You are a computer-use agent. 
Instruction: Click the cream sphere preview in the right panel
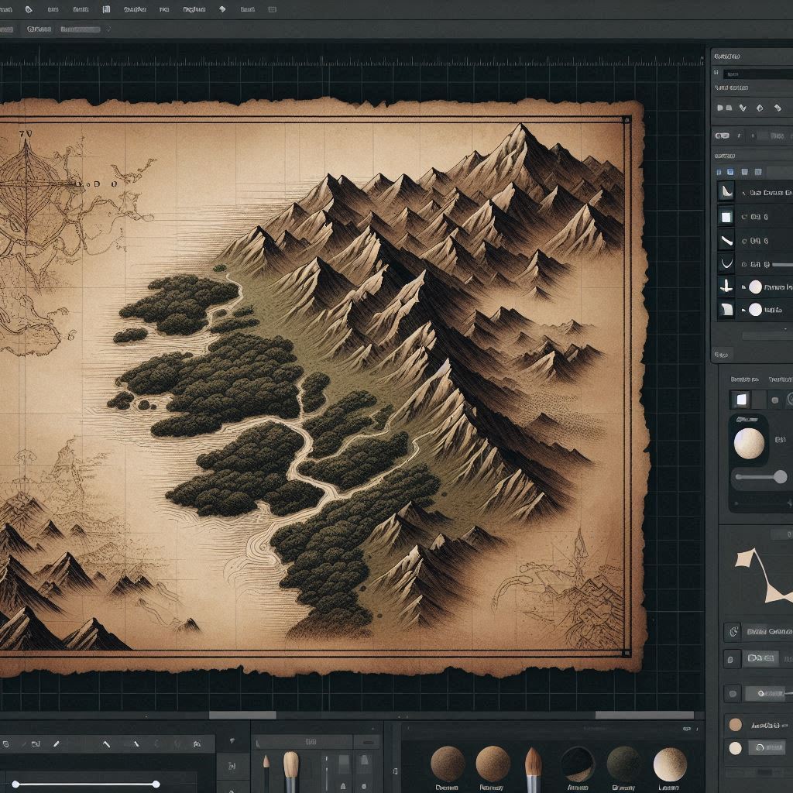pyautogui.click(x=749, y=444)
